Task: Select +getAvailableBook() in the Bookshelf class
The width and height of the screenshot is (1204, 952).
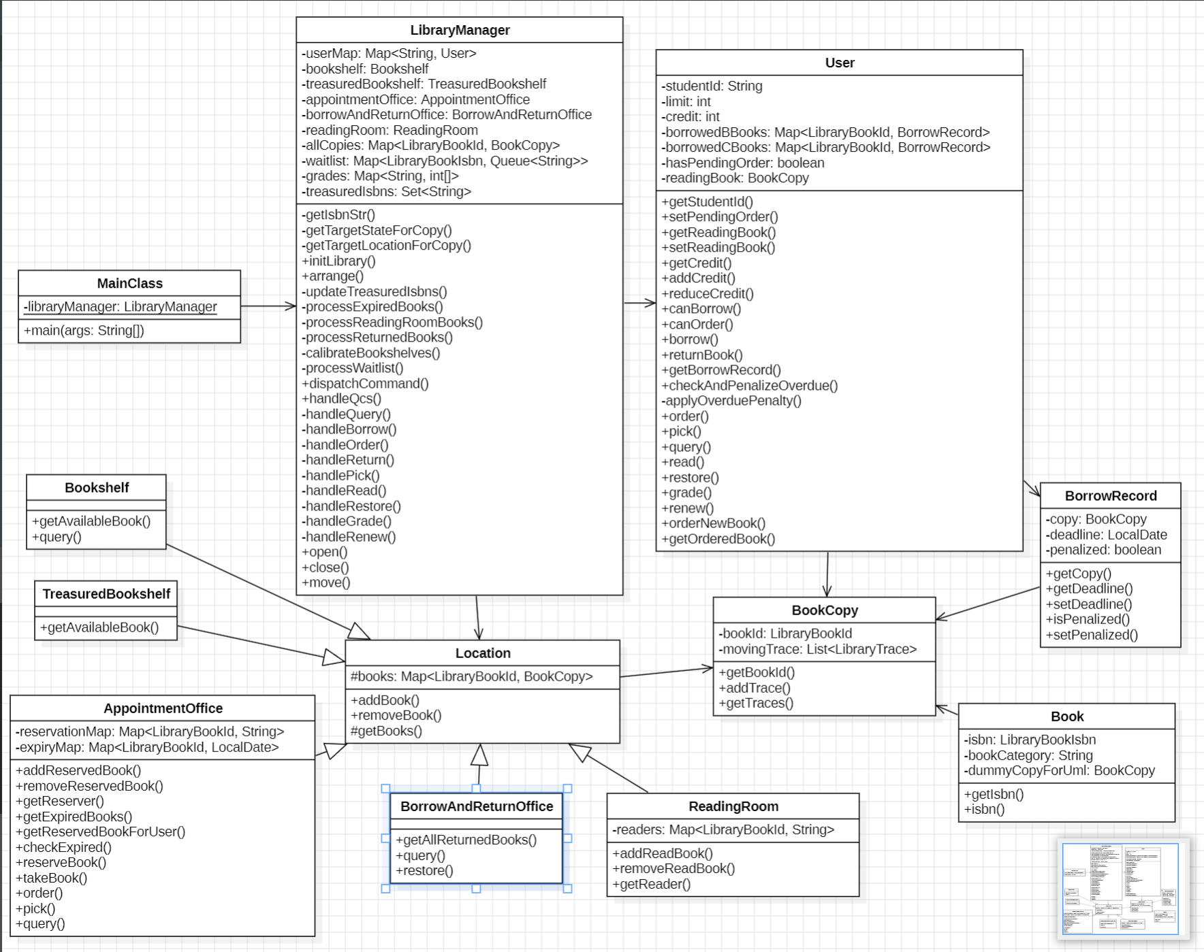Action: click(91, 521)
